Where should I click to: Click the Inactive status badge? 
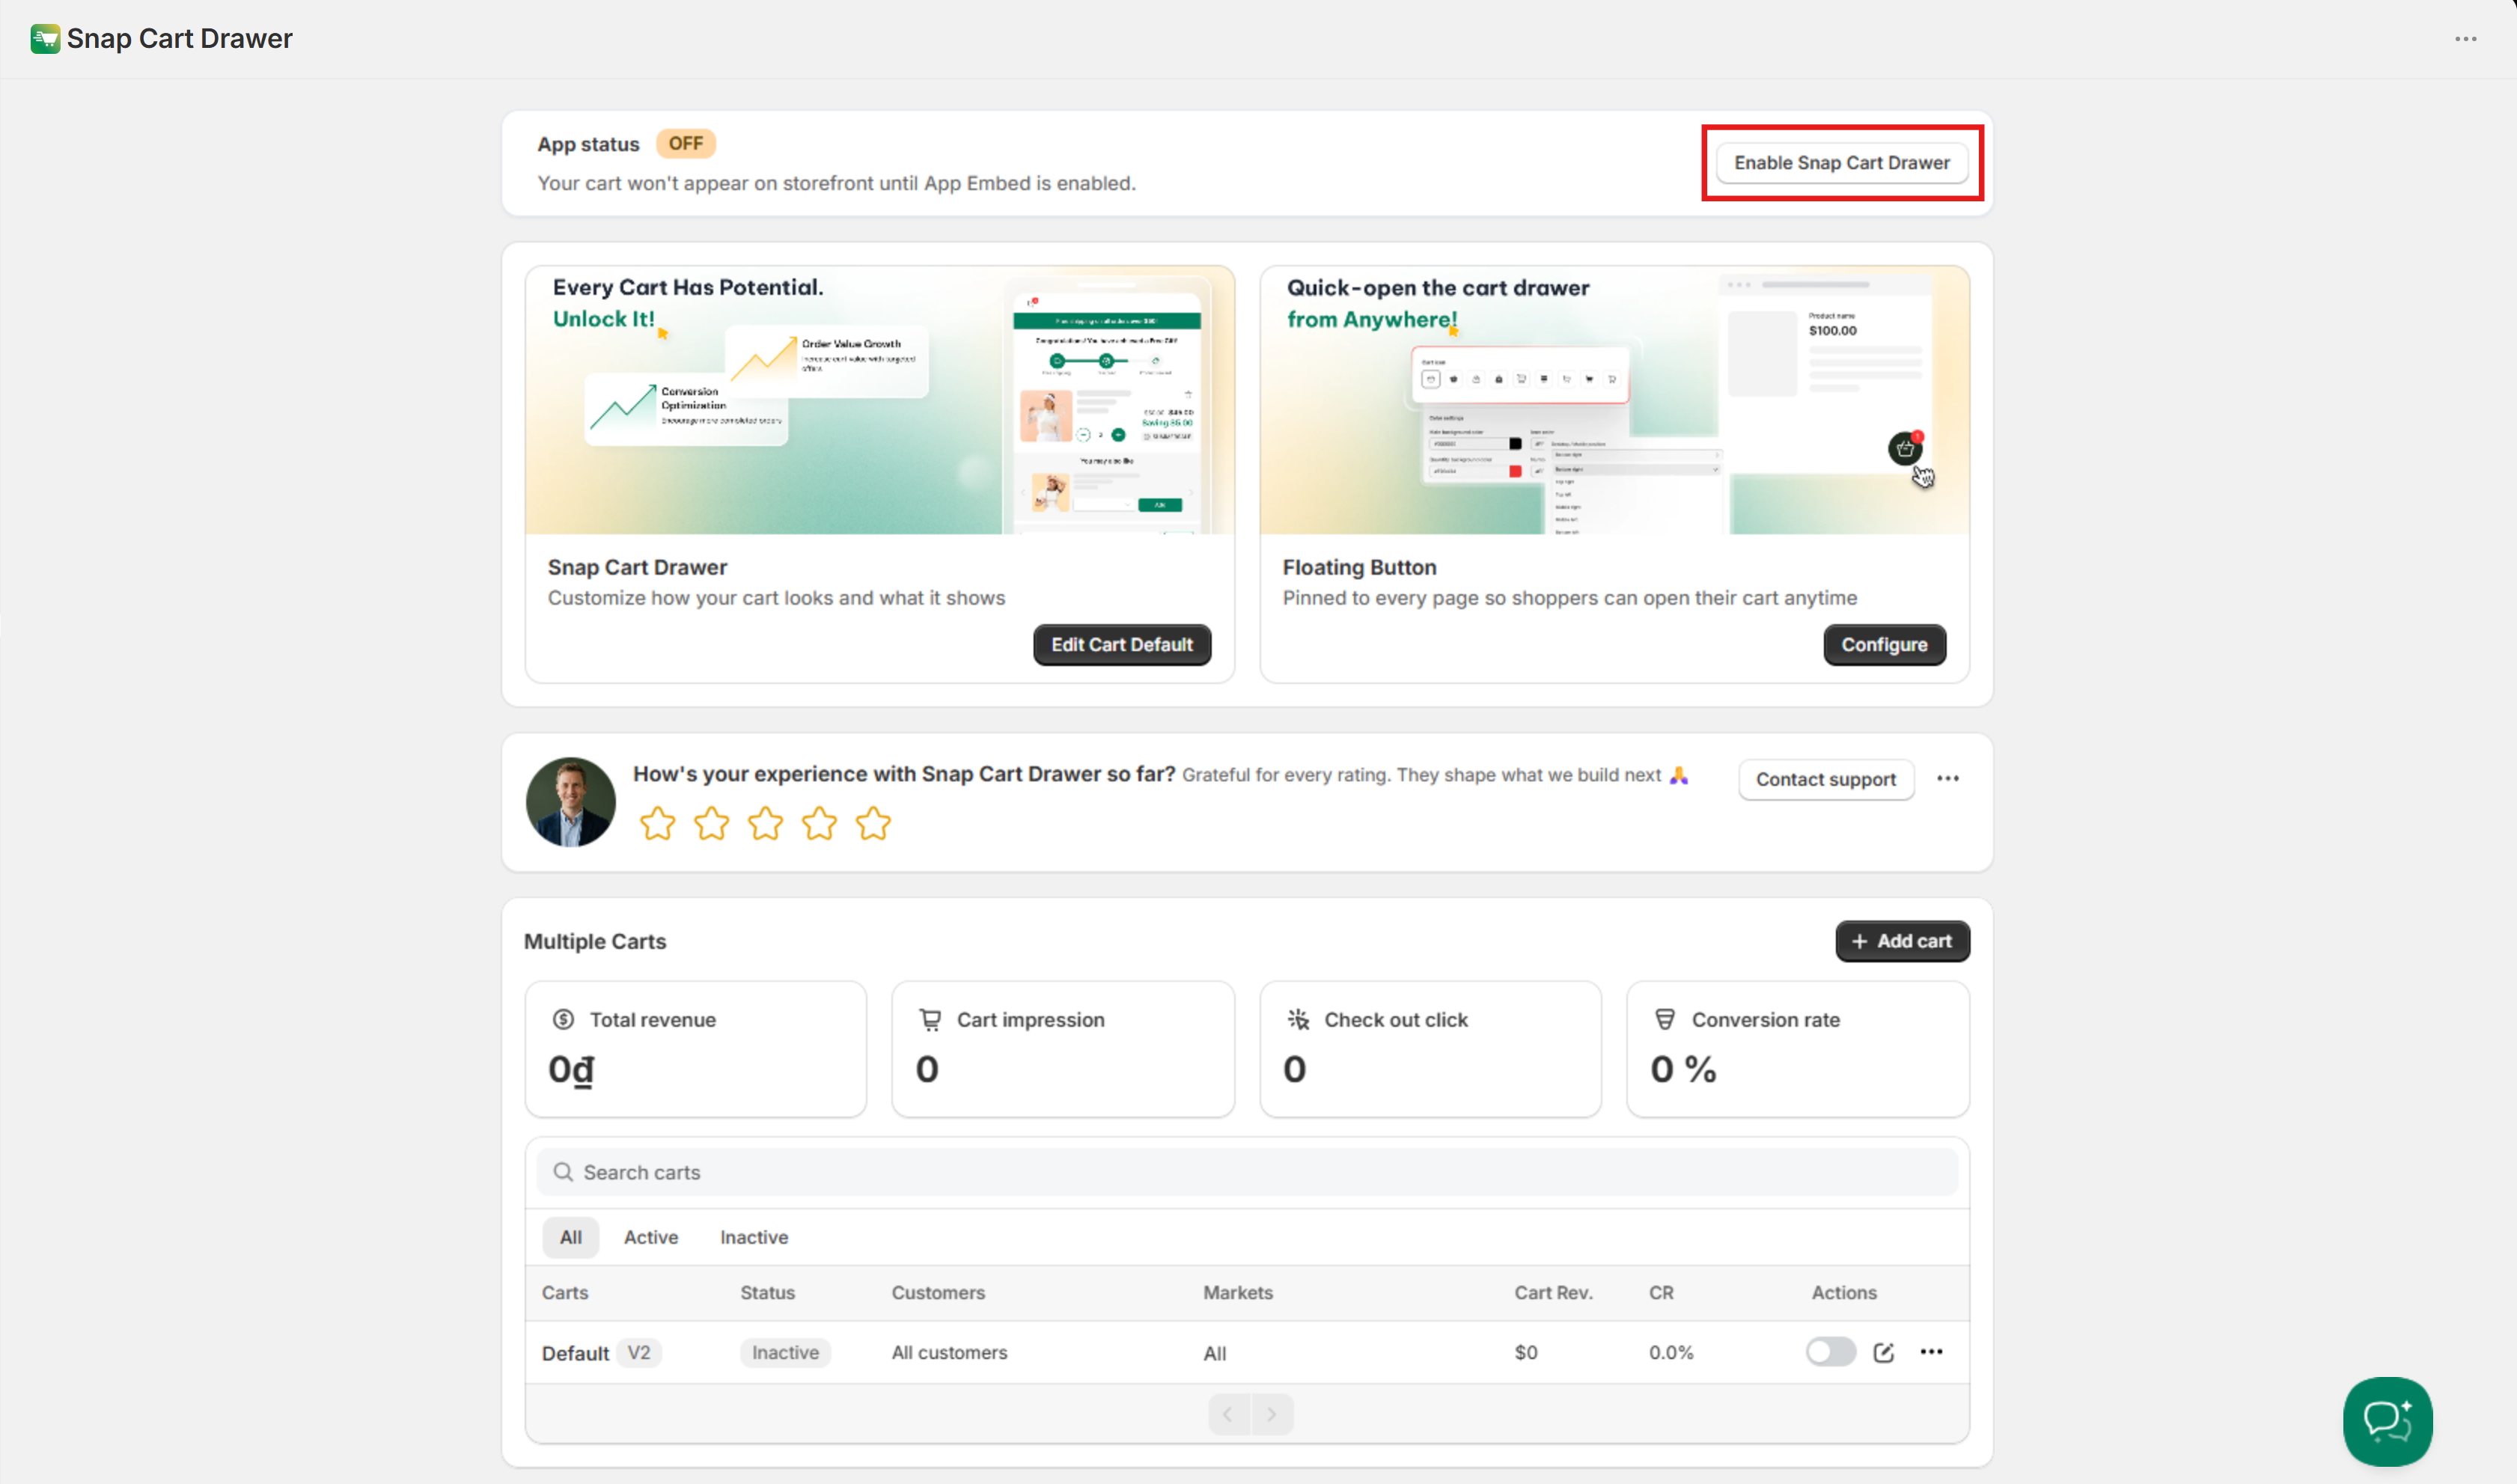point(785,1353)
